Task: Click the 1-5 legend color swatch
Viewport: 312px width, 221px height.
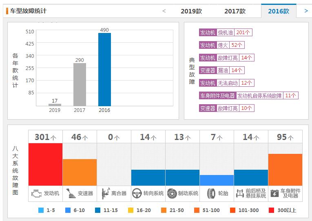Action: tap(41, 210)
